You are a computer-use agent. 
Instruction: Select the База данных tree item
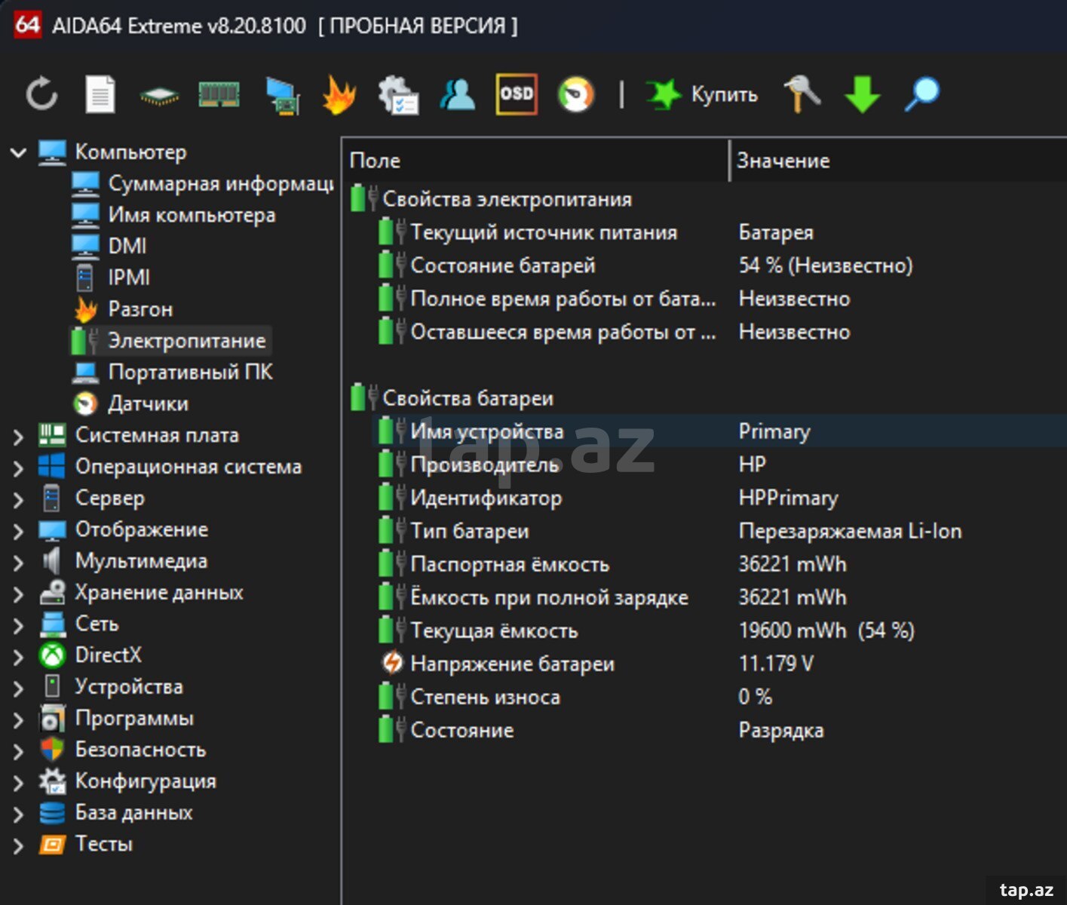(x=115, y=813)
